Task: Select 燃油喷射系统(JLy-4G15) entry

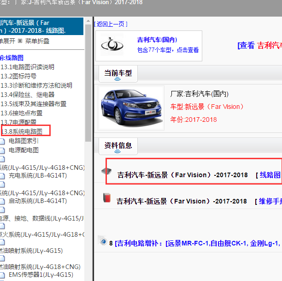Action: (x=31, y=251)
